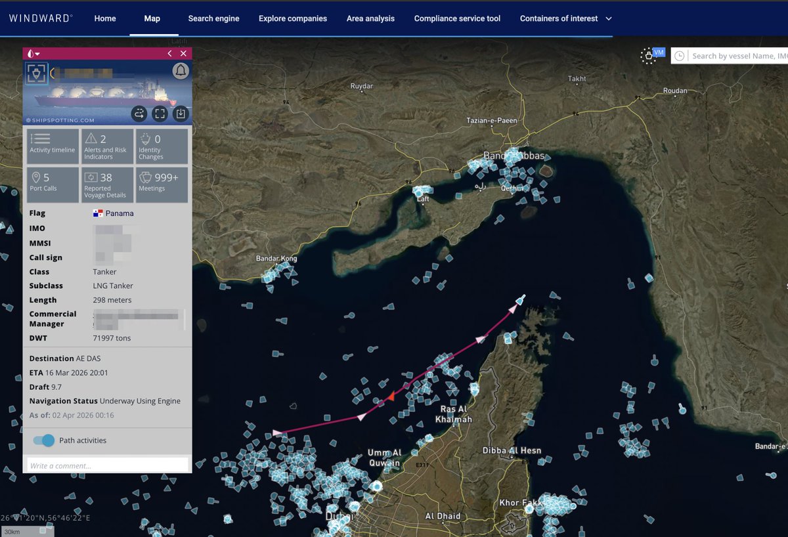This screenshot has height=537, width=788.
Task: Click the 71997 tons DWT value
Action: tap(112, 338)
